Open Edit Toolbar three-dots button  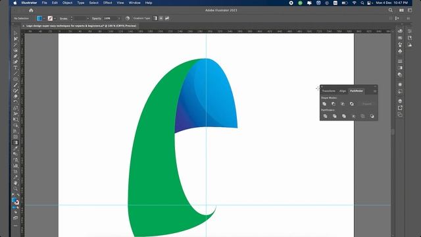click(15, 226)
